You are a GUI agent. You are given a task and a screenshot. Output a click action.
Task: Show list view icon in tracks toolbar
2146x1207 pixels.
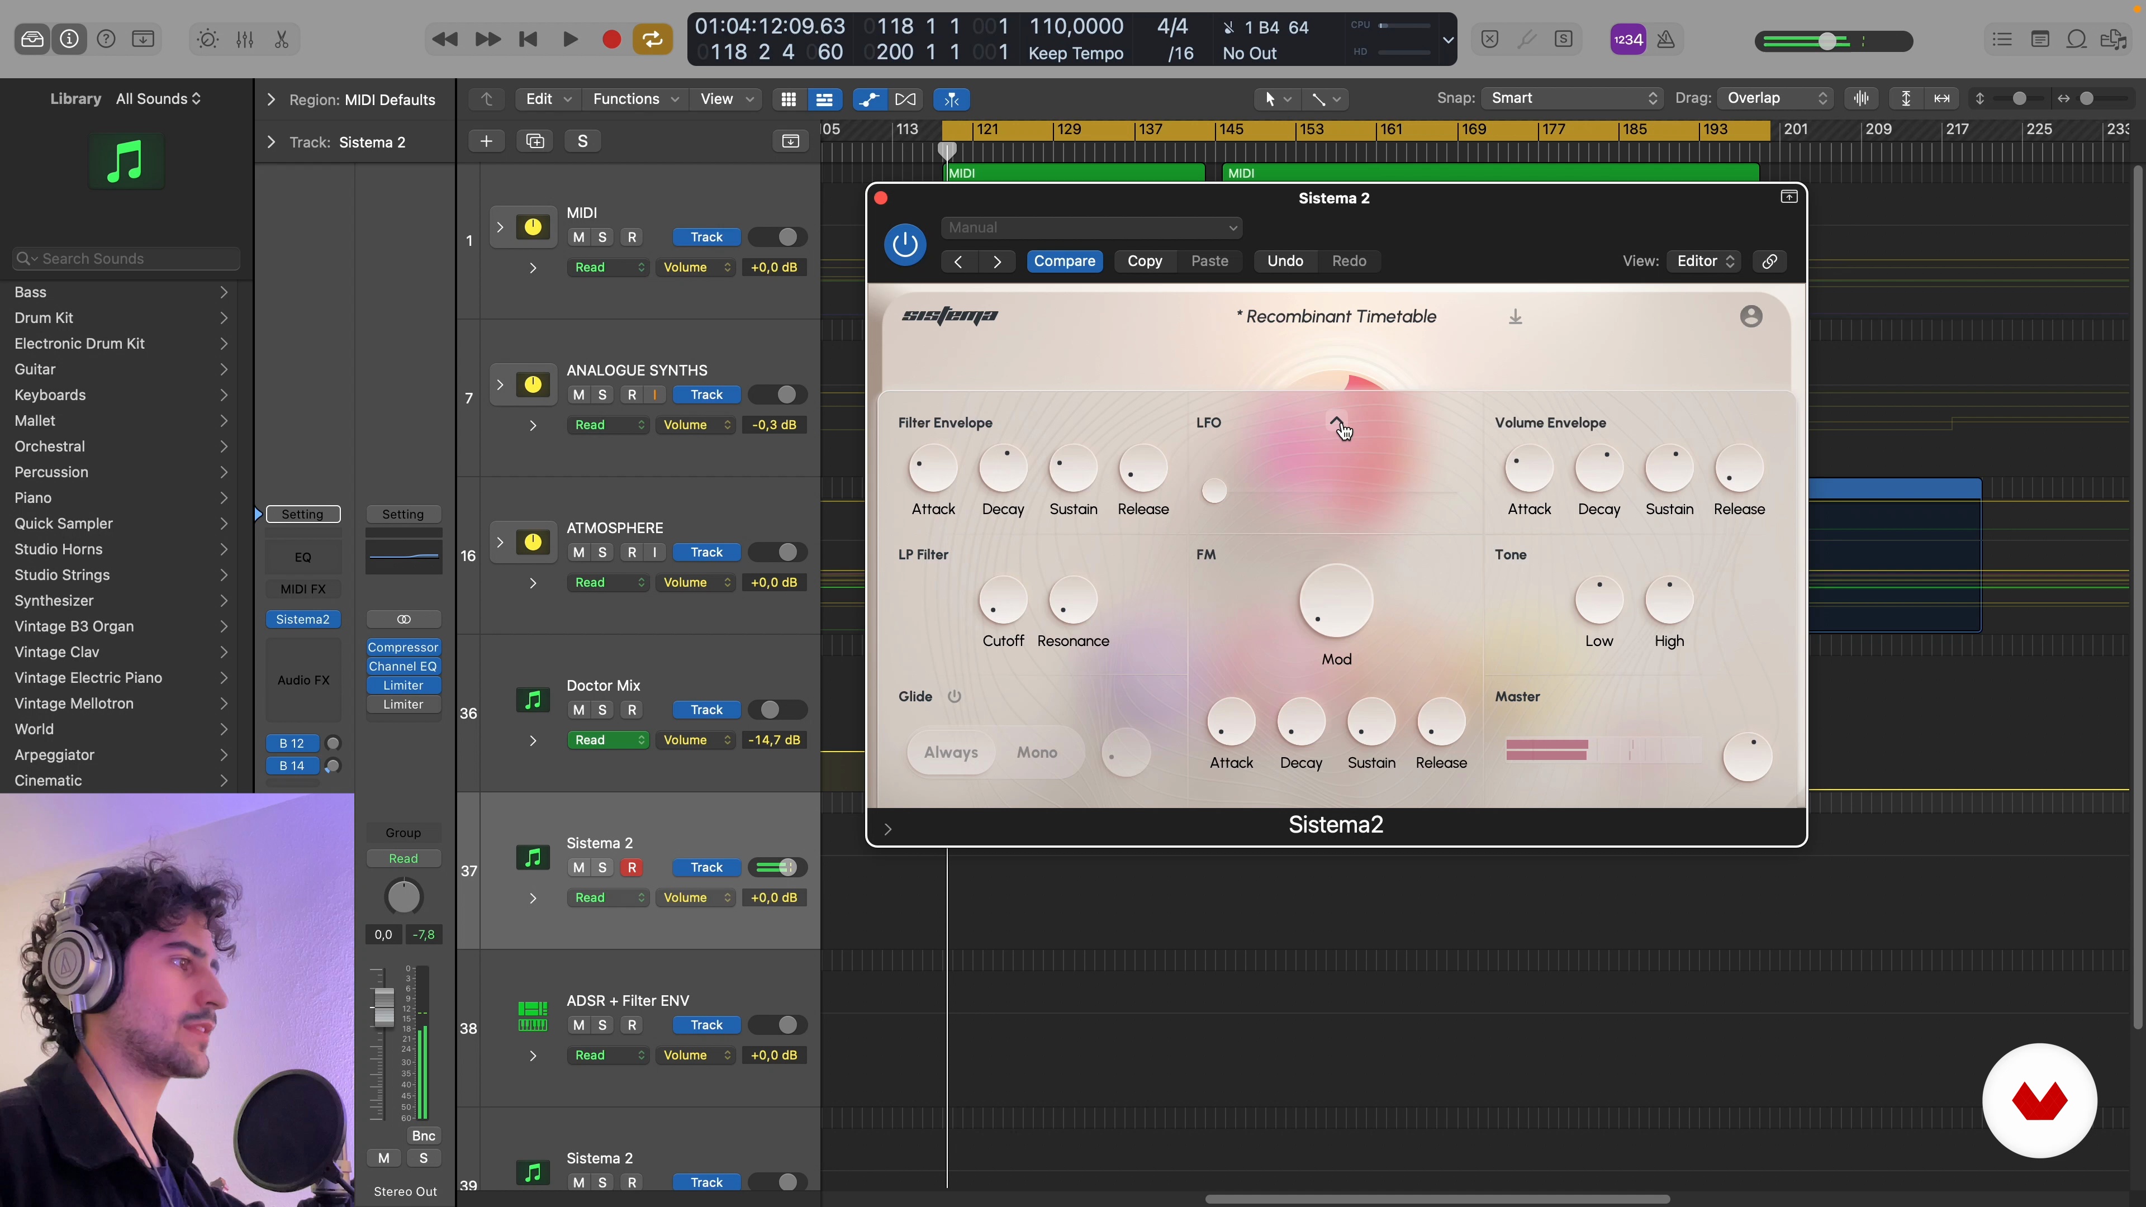pos(825,99)
